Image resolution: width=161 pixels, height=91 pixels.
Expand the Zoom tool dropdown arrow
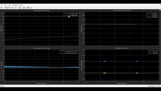pos(21,8)
